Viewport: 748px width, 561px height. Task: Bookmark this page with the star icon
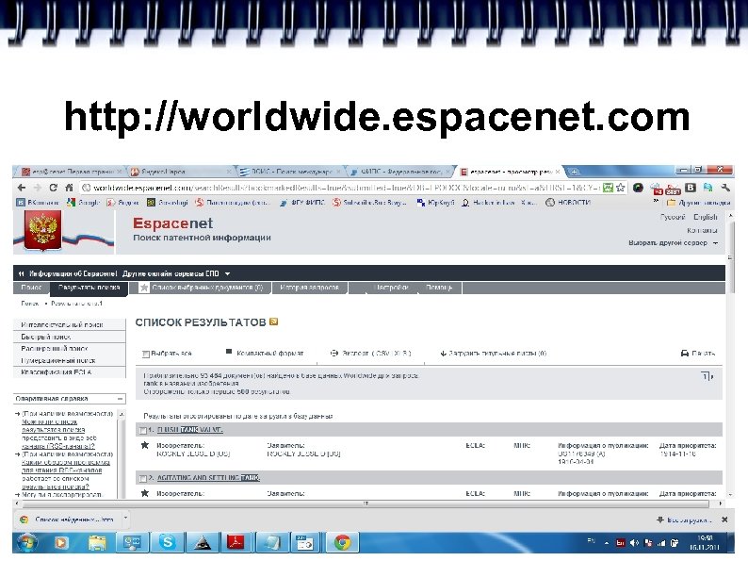[x=620, y=188]
